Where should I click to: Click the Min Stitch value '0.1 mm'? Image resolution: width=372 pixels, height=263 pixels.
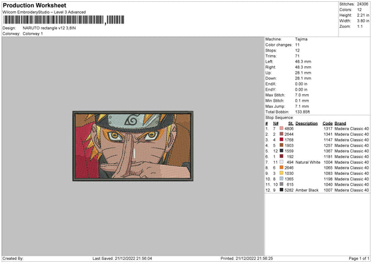[x=302, y=100]
